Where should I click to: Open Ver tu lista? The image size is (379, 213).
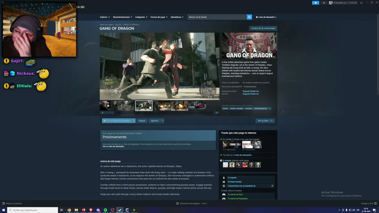pos(265,121)
